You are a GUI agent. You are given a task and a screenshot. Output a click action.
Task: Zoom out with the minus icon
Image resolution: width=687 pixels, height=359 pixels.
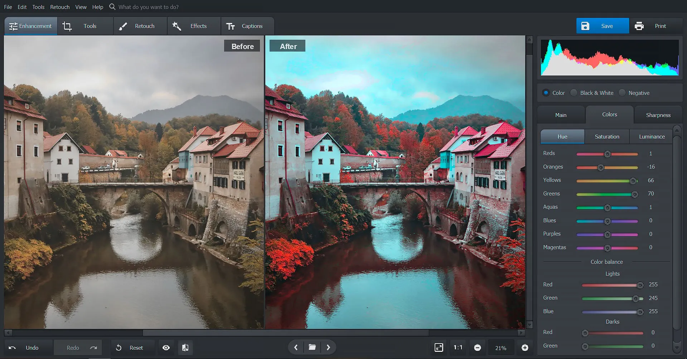(477, 348)
